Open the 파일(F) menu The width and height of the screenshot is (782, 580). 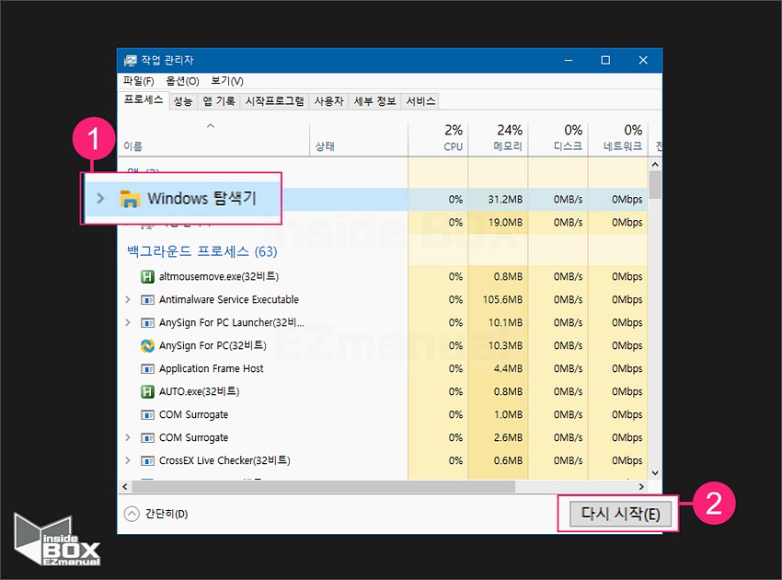click(x=138, y=81)
